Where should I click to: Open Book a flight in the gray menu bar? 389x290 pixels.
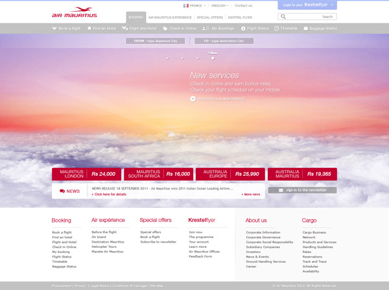tap(66, 29)
